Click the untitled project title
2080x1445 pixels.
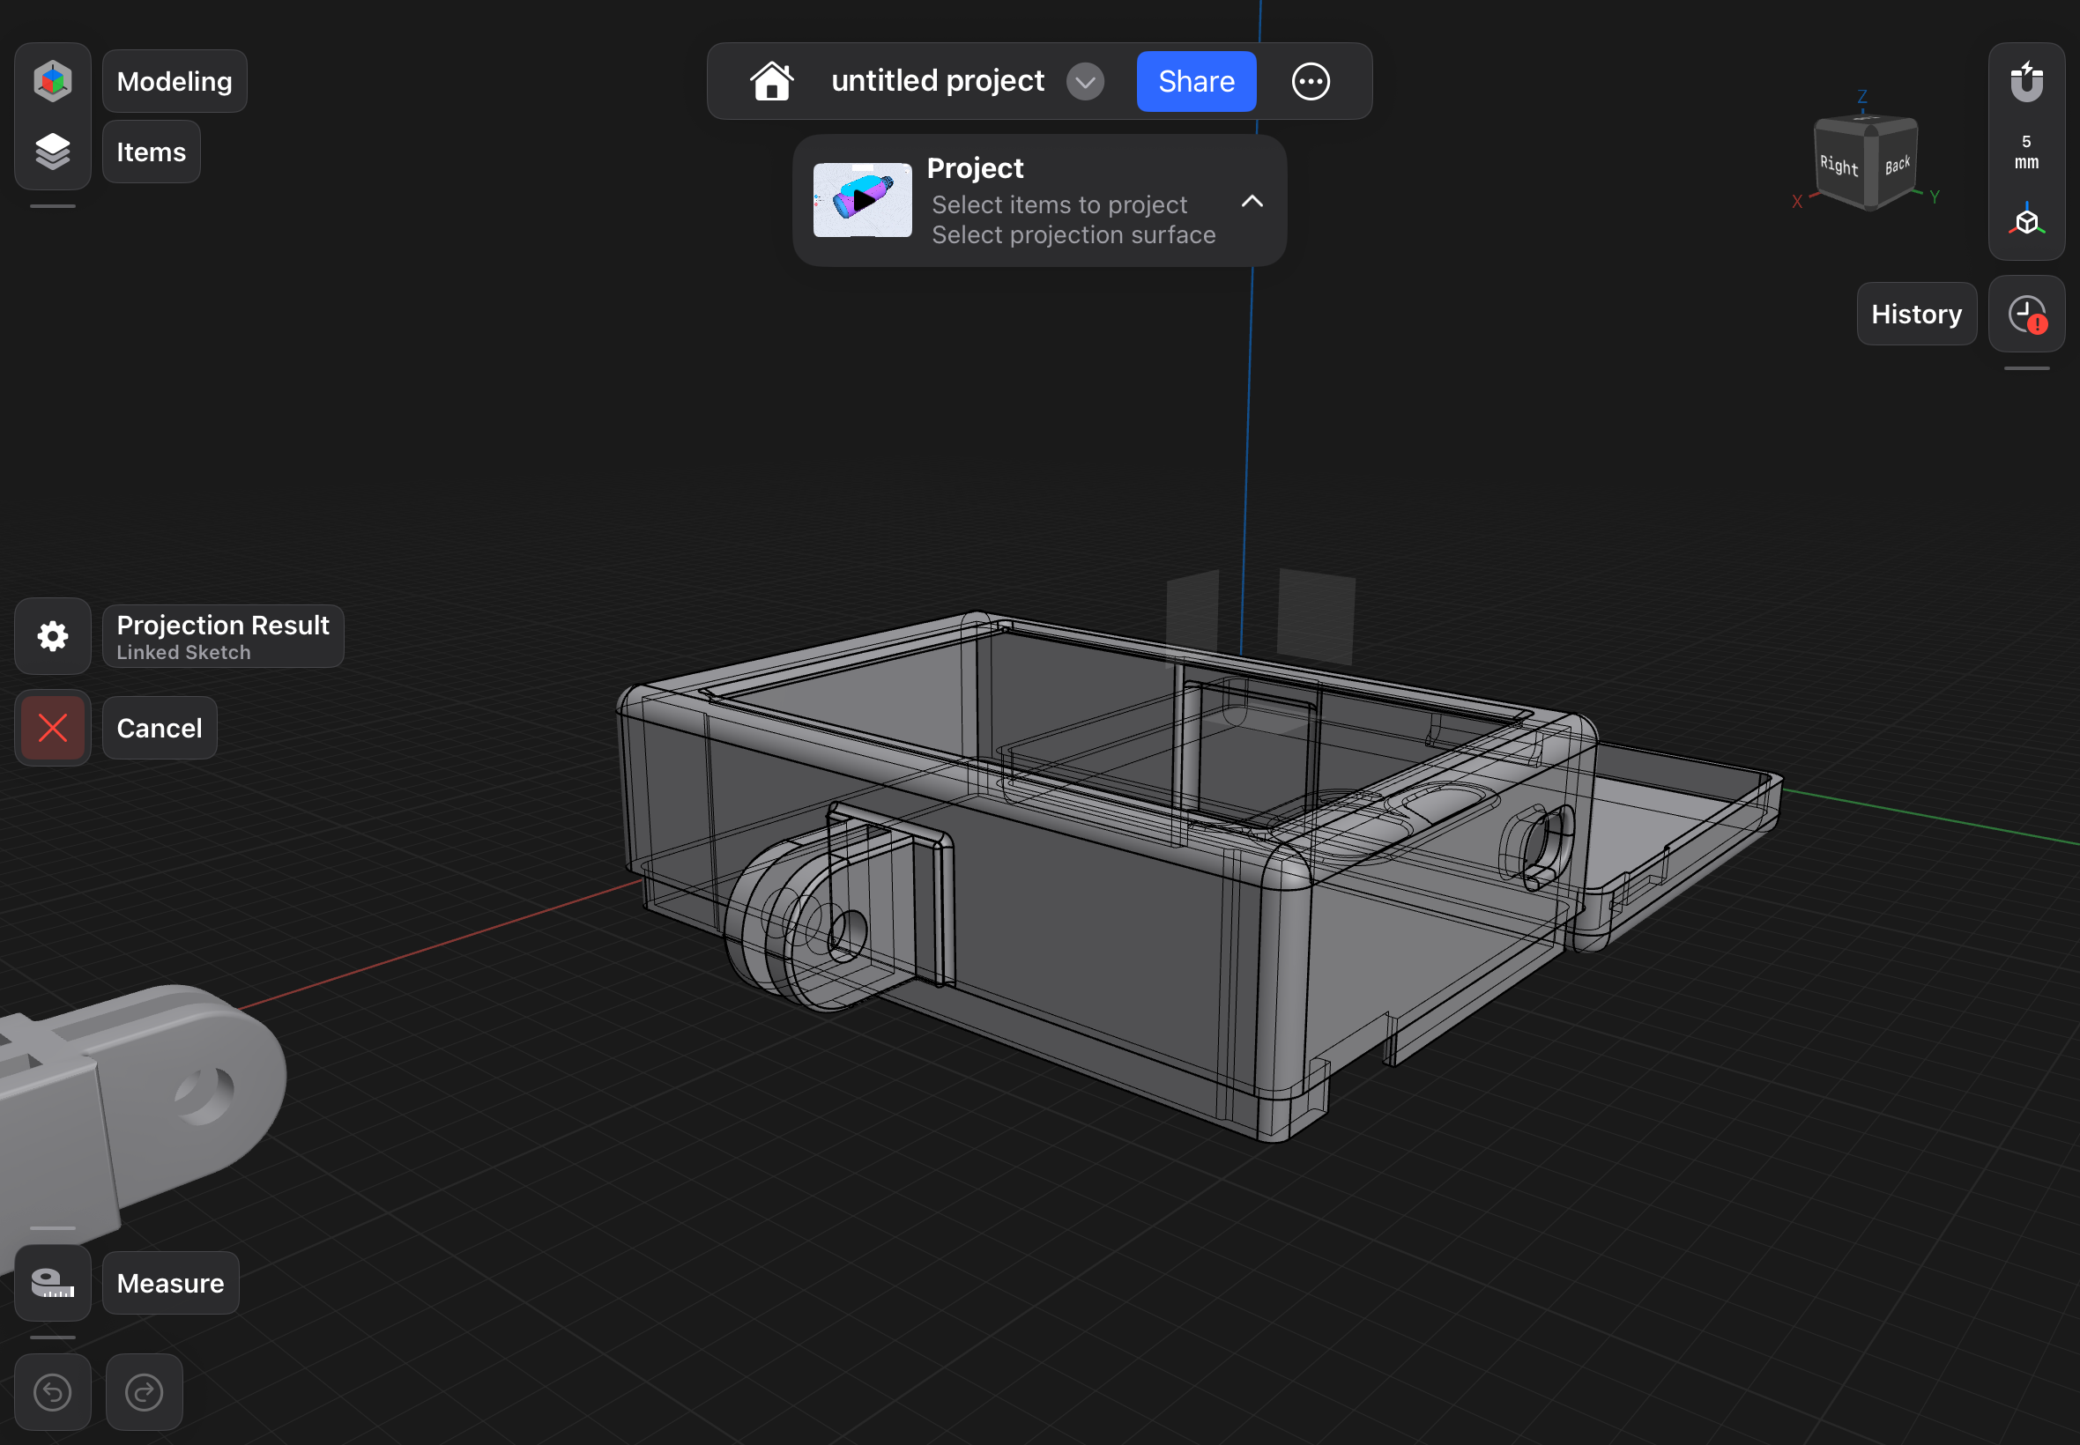pos(938,80)
